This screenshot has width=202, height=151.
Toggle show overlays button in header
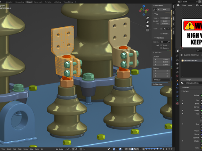pos(120,149)
